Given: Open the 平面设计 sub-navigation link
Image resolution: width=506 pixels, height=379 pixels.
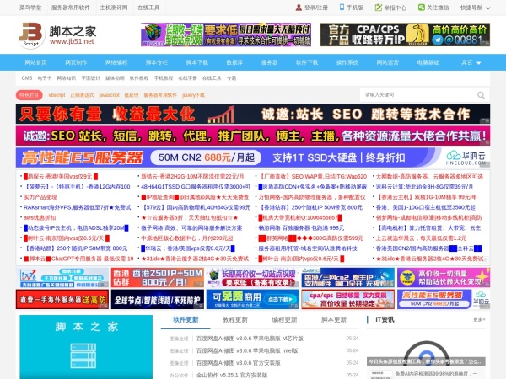Looking at the screenshot, I should (x=91, y=78).
